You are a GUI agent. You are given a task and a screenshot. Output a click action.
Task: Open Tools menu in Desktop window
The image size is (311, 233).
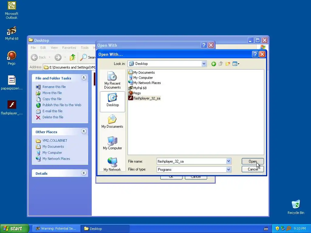pyautogui.click(x=85, y=48)
